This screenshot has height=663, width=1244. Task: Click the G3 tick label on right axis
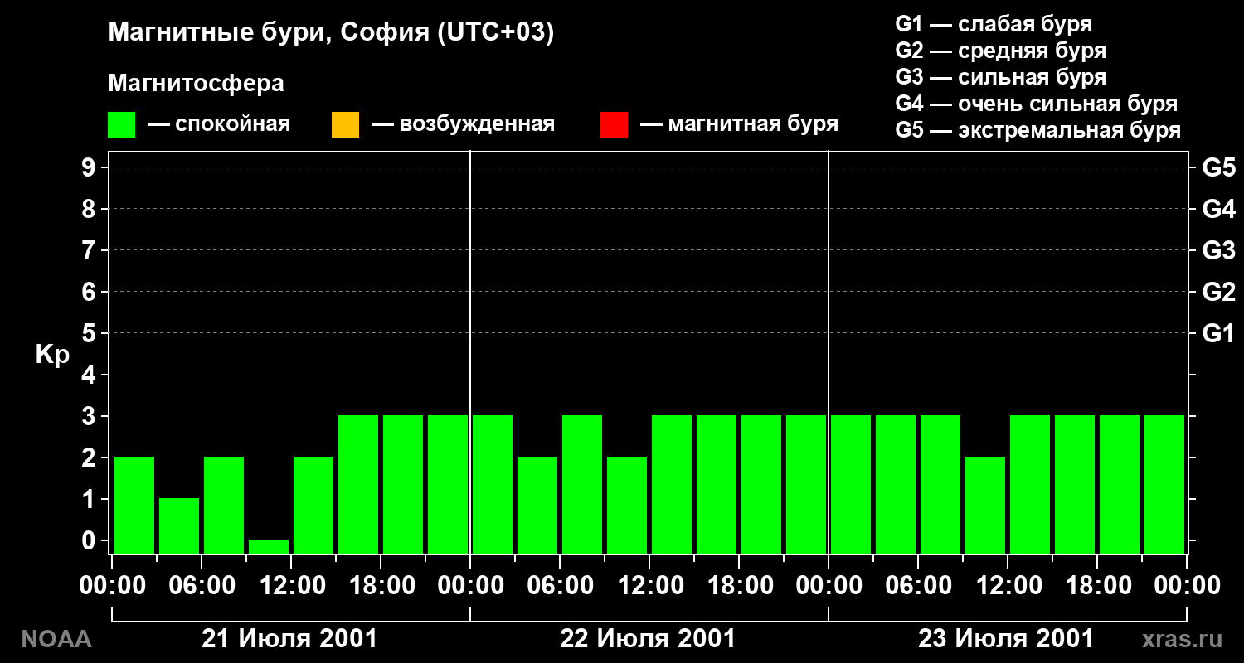1219,250
